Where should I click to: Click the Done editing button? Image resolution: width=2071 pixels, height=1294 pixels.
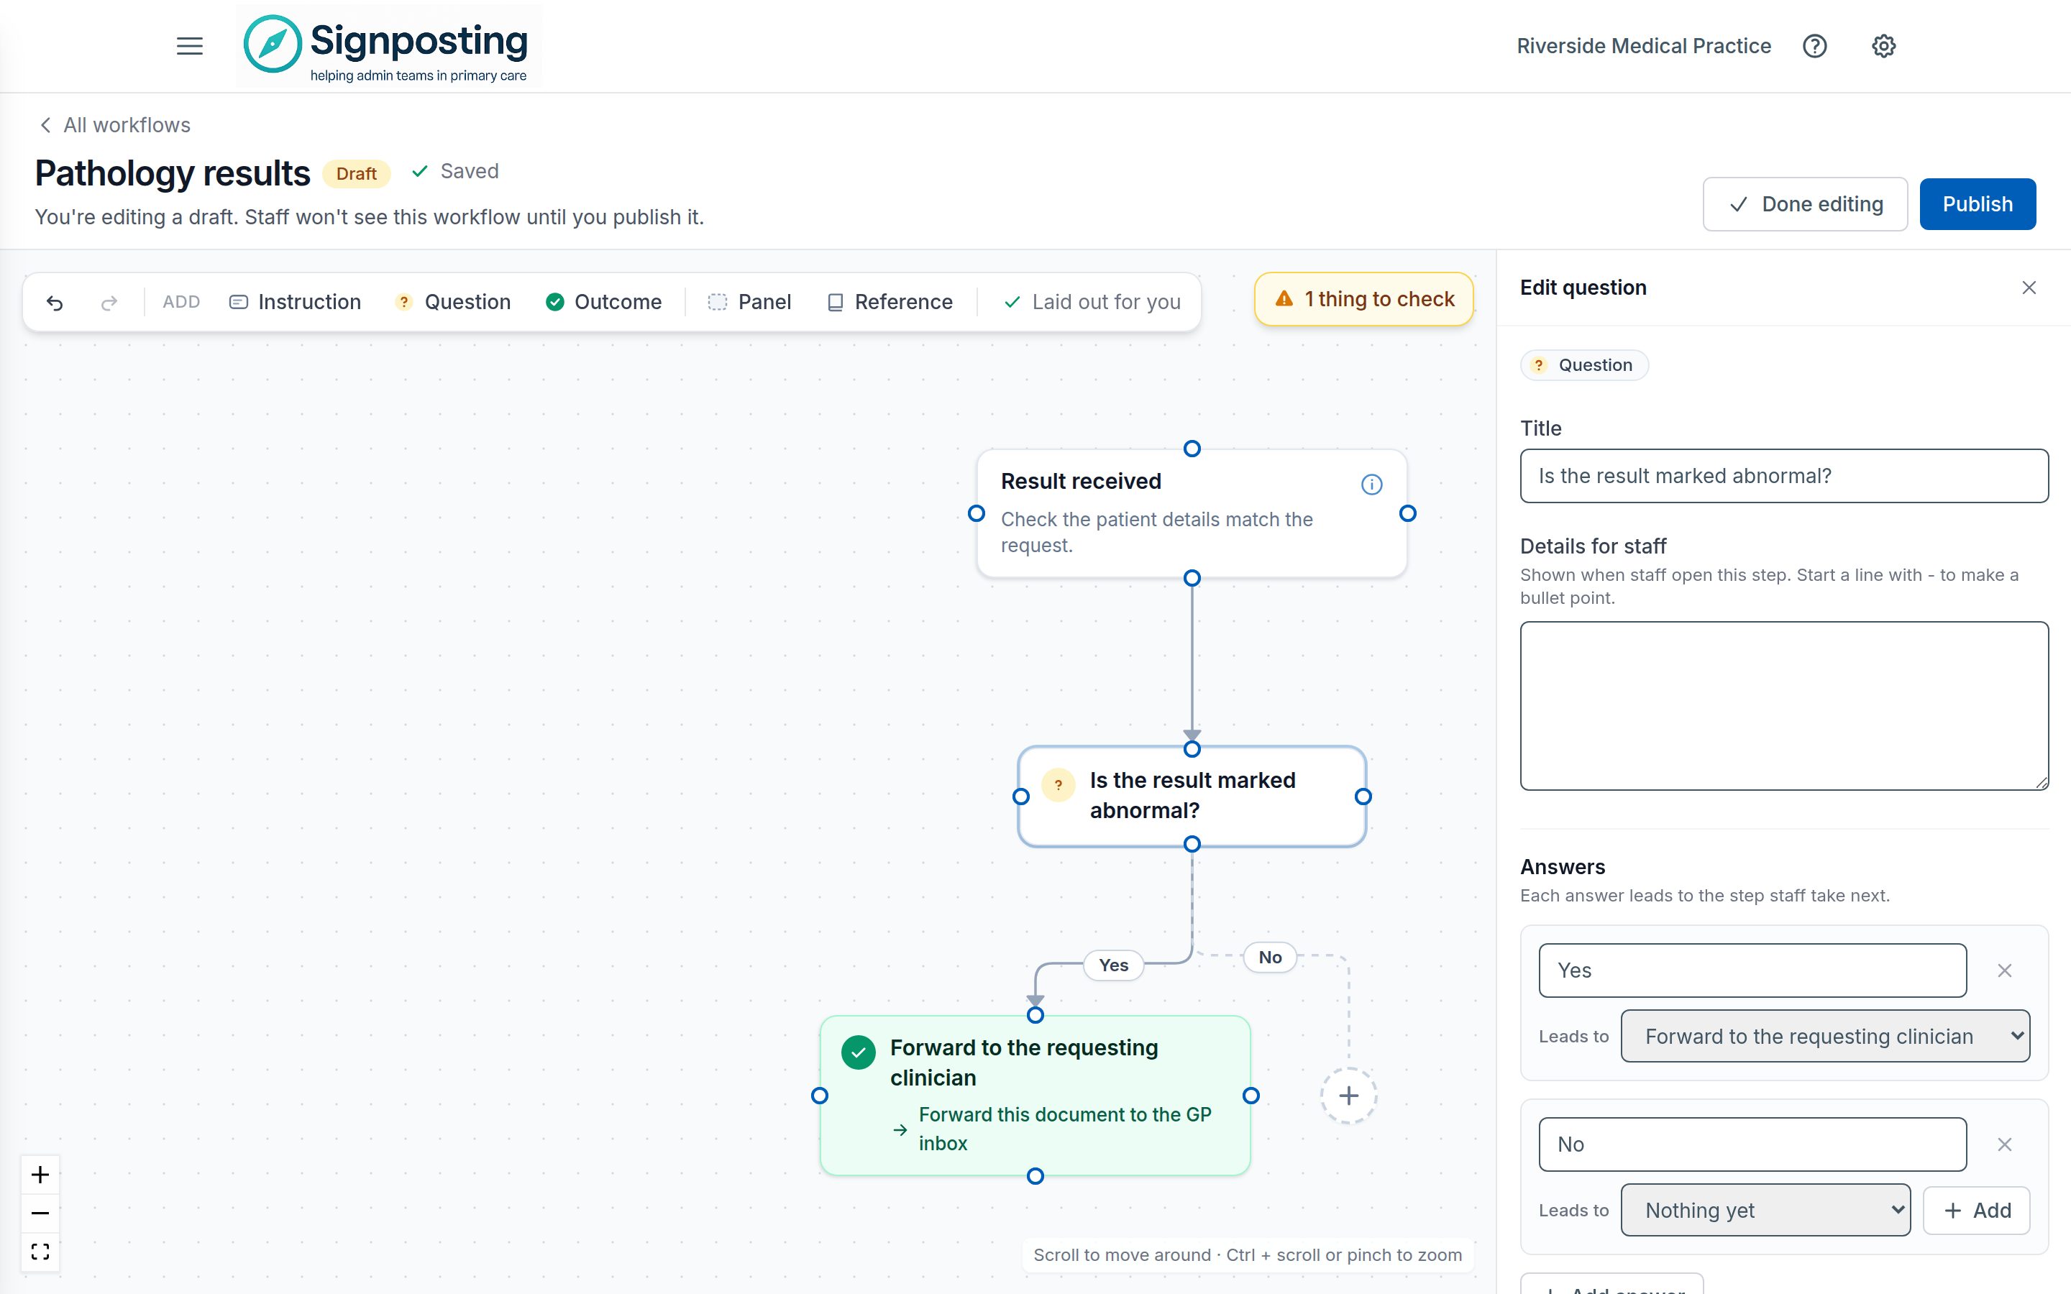point(1805,203)
